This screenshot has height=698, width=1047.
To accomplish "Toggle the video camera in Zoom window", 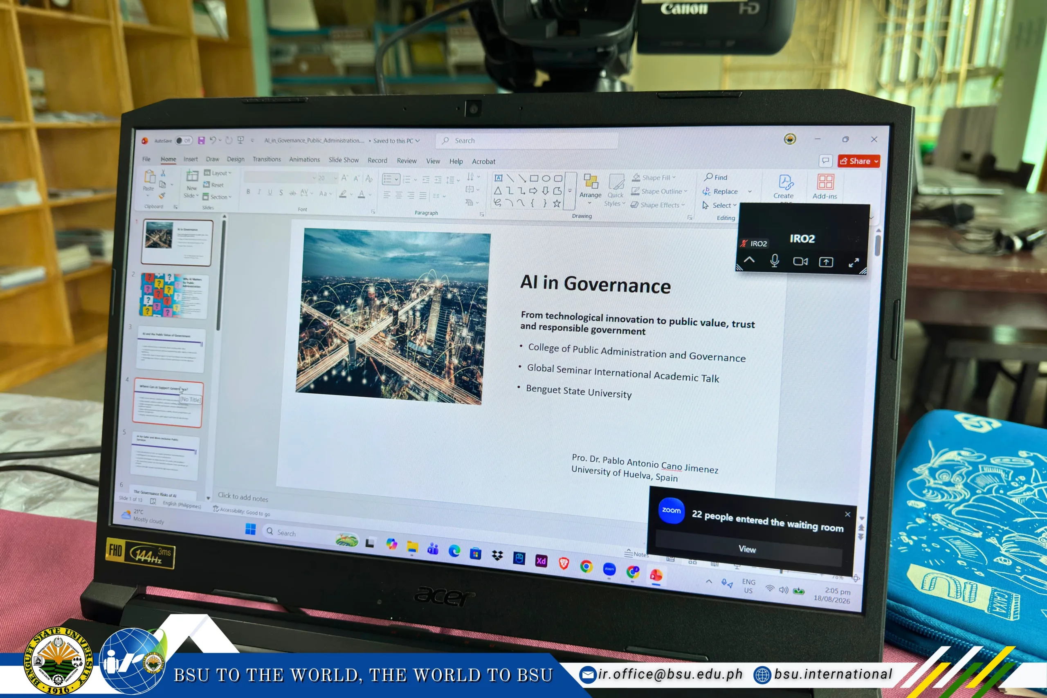I will coord(800,261).
